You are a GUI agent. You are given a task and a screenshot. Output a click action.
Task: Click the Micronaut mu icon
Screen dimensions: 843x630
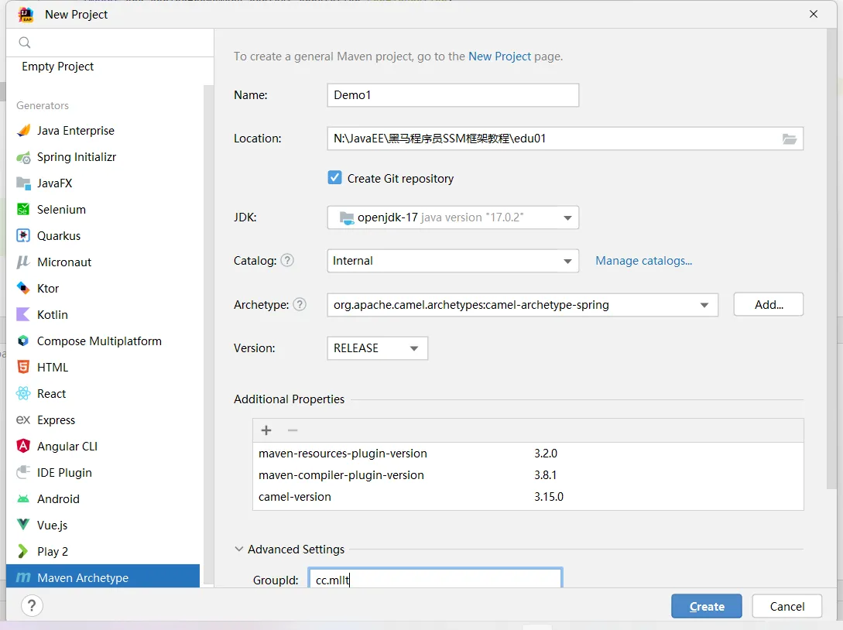pos(23,262)
